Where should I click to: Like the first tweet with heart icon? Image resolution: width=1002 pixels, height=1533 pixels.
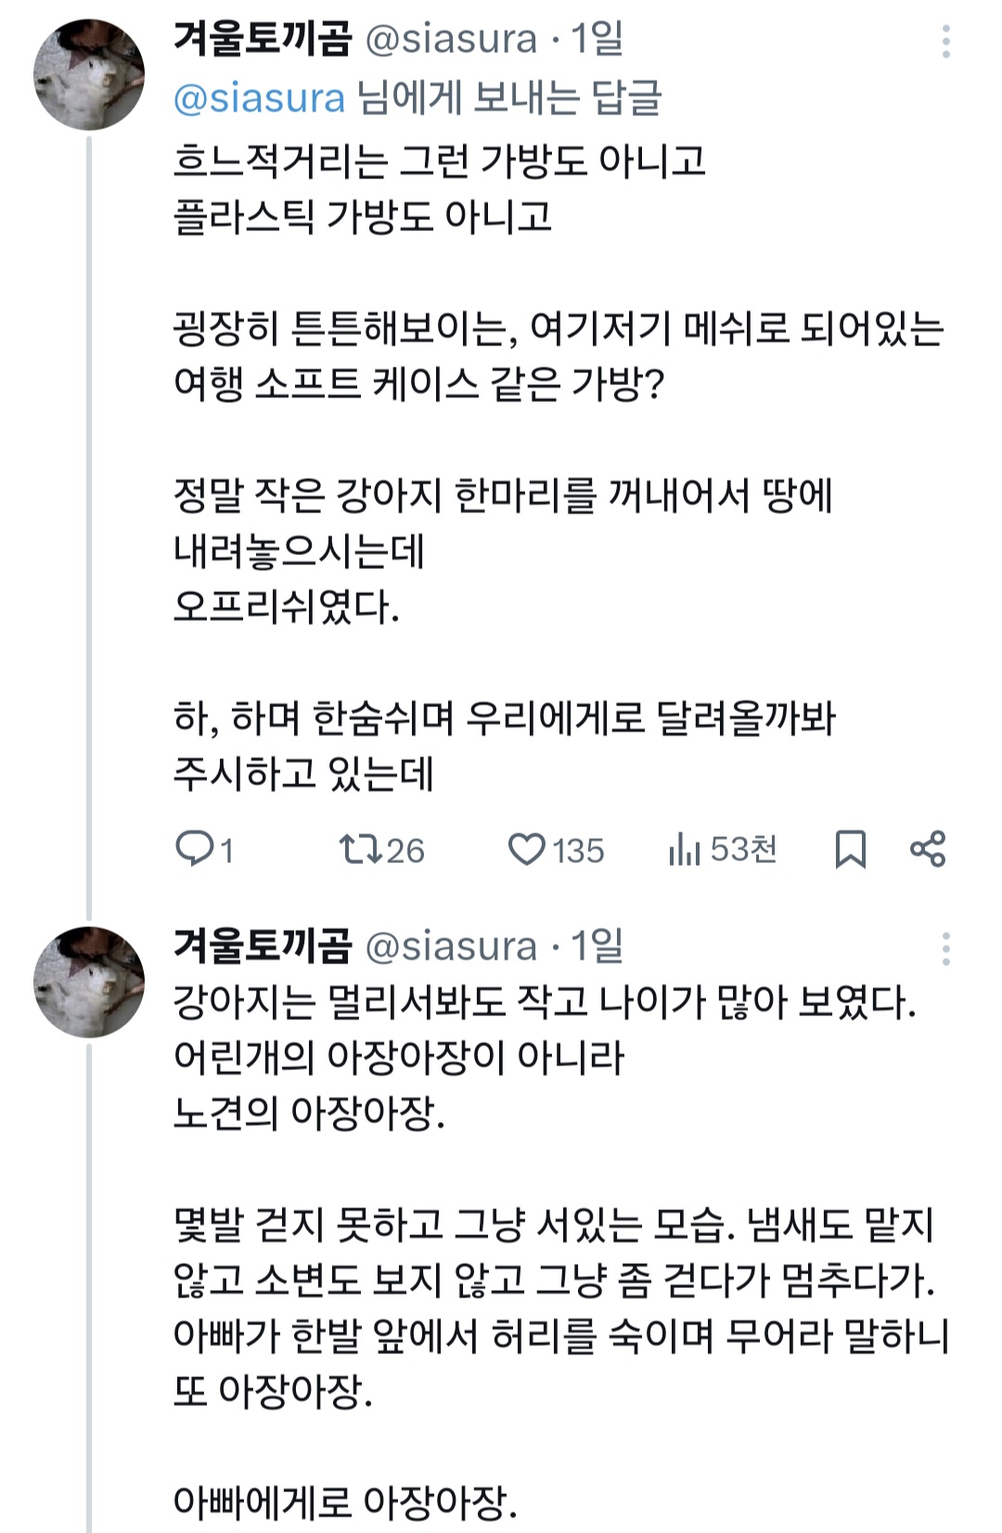(x=526, y=848)
